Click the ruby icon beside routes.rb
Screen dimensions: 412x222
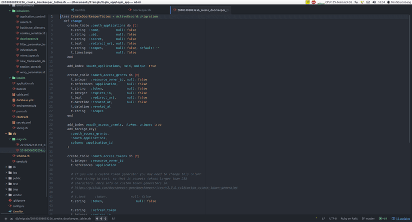tap(13, 117)
